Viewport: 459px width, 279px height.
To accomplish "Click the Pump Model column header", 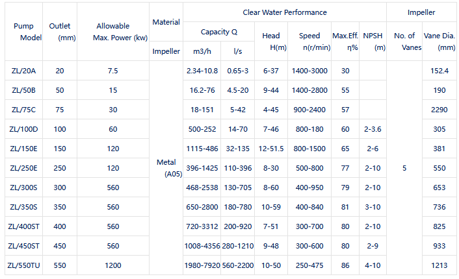I will tap(23, 32).
